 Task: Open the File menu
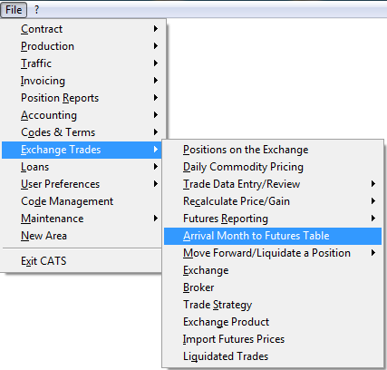[14, 10]
